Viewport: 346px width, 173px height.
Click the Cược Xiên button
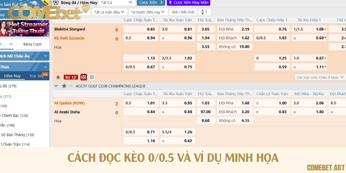151,3
